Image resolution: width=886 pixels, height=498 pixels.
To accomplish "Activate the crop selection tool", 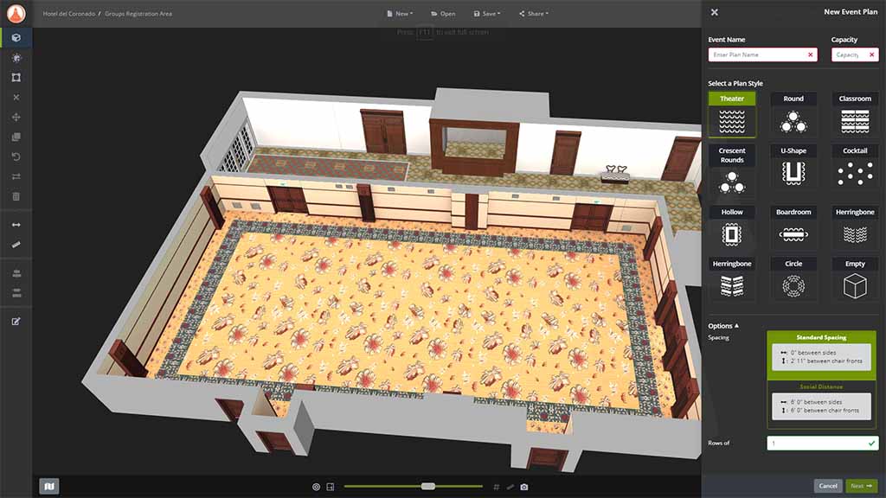I will (17, 77).
